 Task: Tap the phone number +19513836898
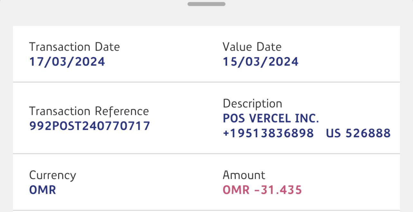click(x=268, y=133)
